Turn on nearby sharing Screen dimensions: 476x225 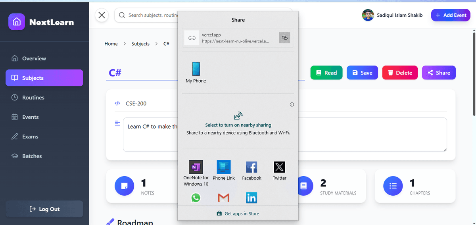[x=238, y=125]
